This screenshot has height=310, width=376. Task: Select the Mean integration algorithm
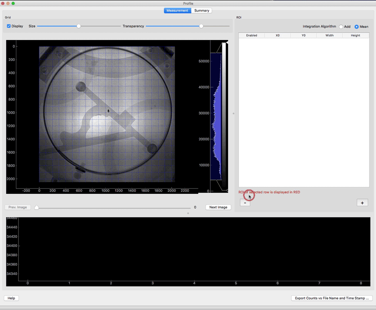[x=357, y=27]
